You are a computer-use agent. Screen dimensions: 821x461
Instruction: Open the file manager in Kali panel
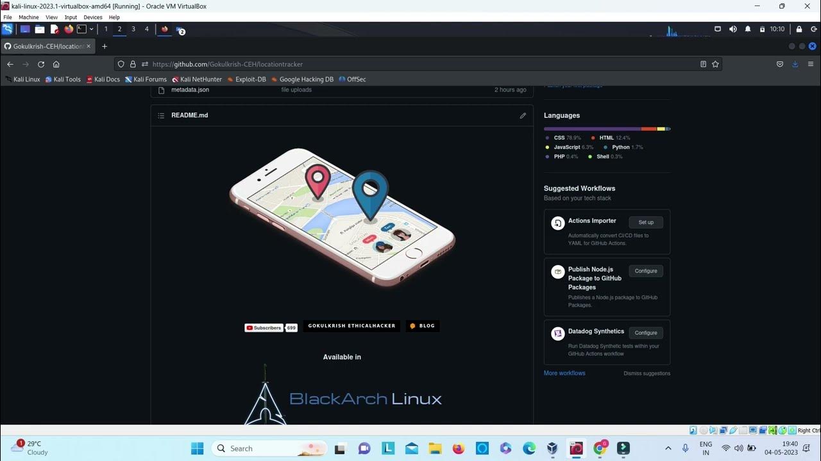tap(40, 29)
